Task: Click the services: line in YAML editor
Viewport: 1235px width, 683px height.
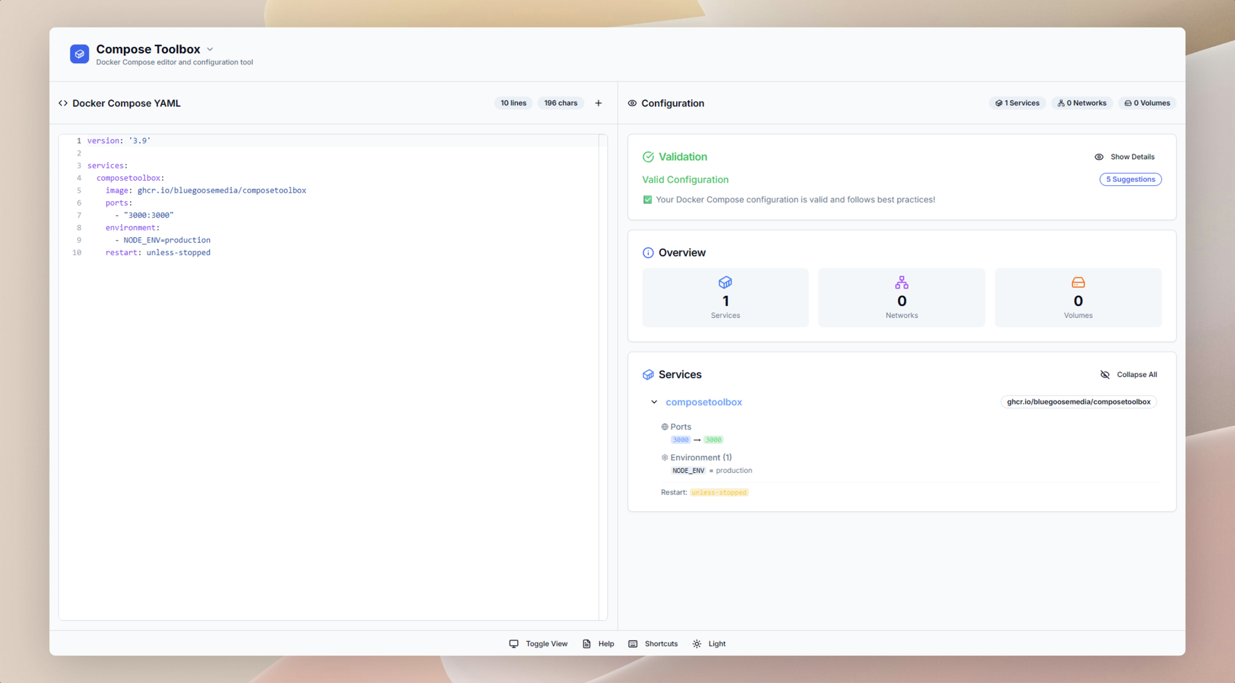Action: (107, 166)
